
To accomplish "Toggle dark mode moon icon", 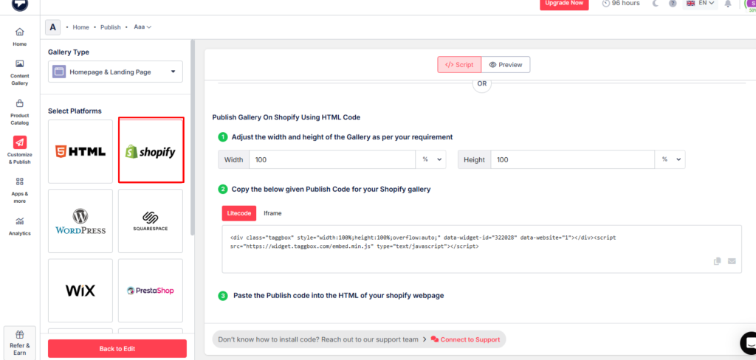I will (x=655, y=4).
